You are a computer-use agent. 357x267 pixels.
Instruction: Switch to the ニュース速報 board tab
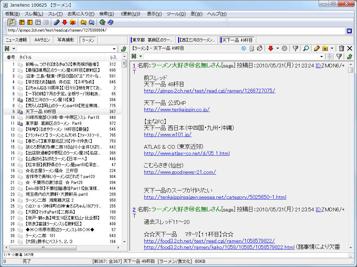tap(16, 40)
